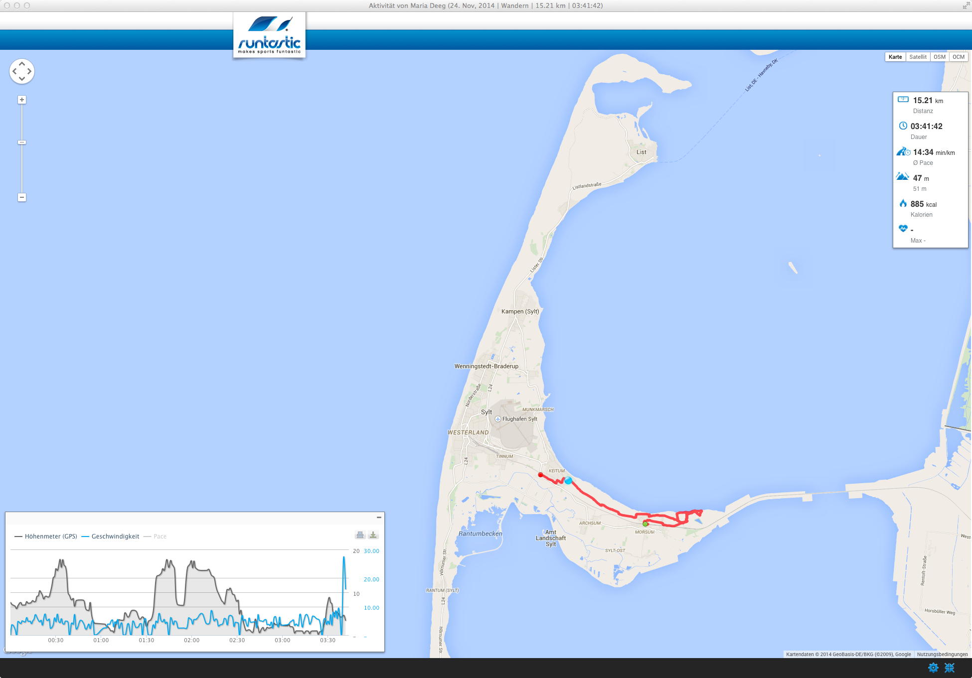Click the blue position marker on route
The width and height of the screenshot is (972, 678).
coord(568,481)
